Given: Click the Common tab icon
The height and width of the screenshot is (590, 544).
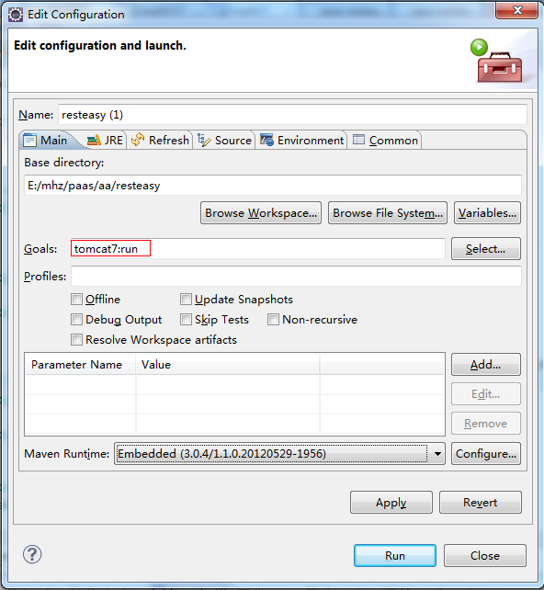Looking at the screenshot, I should click(x=358, y=140).
